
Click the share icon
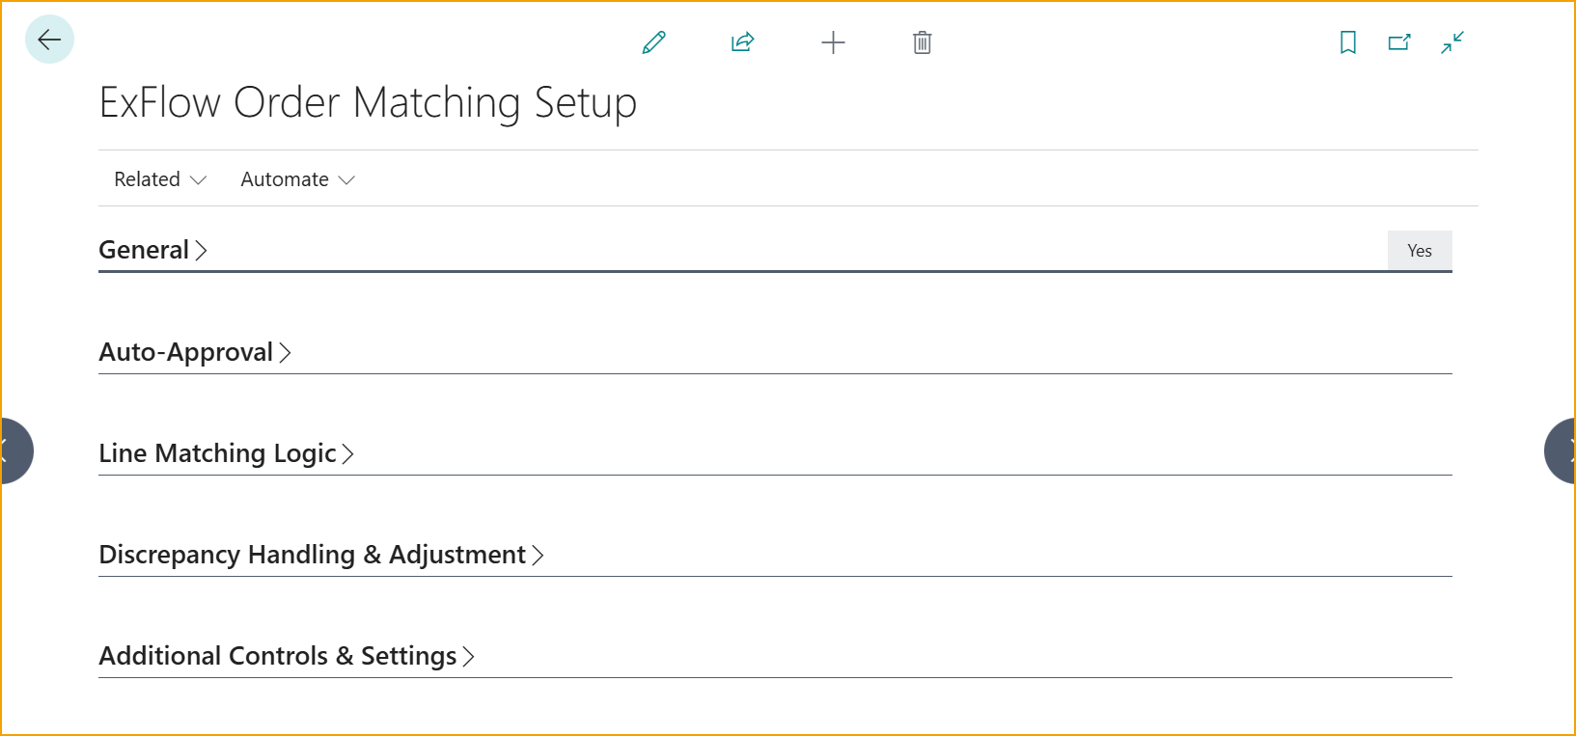pyautogui.click(x=742, y=42)
